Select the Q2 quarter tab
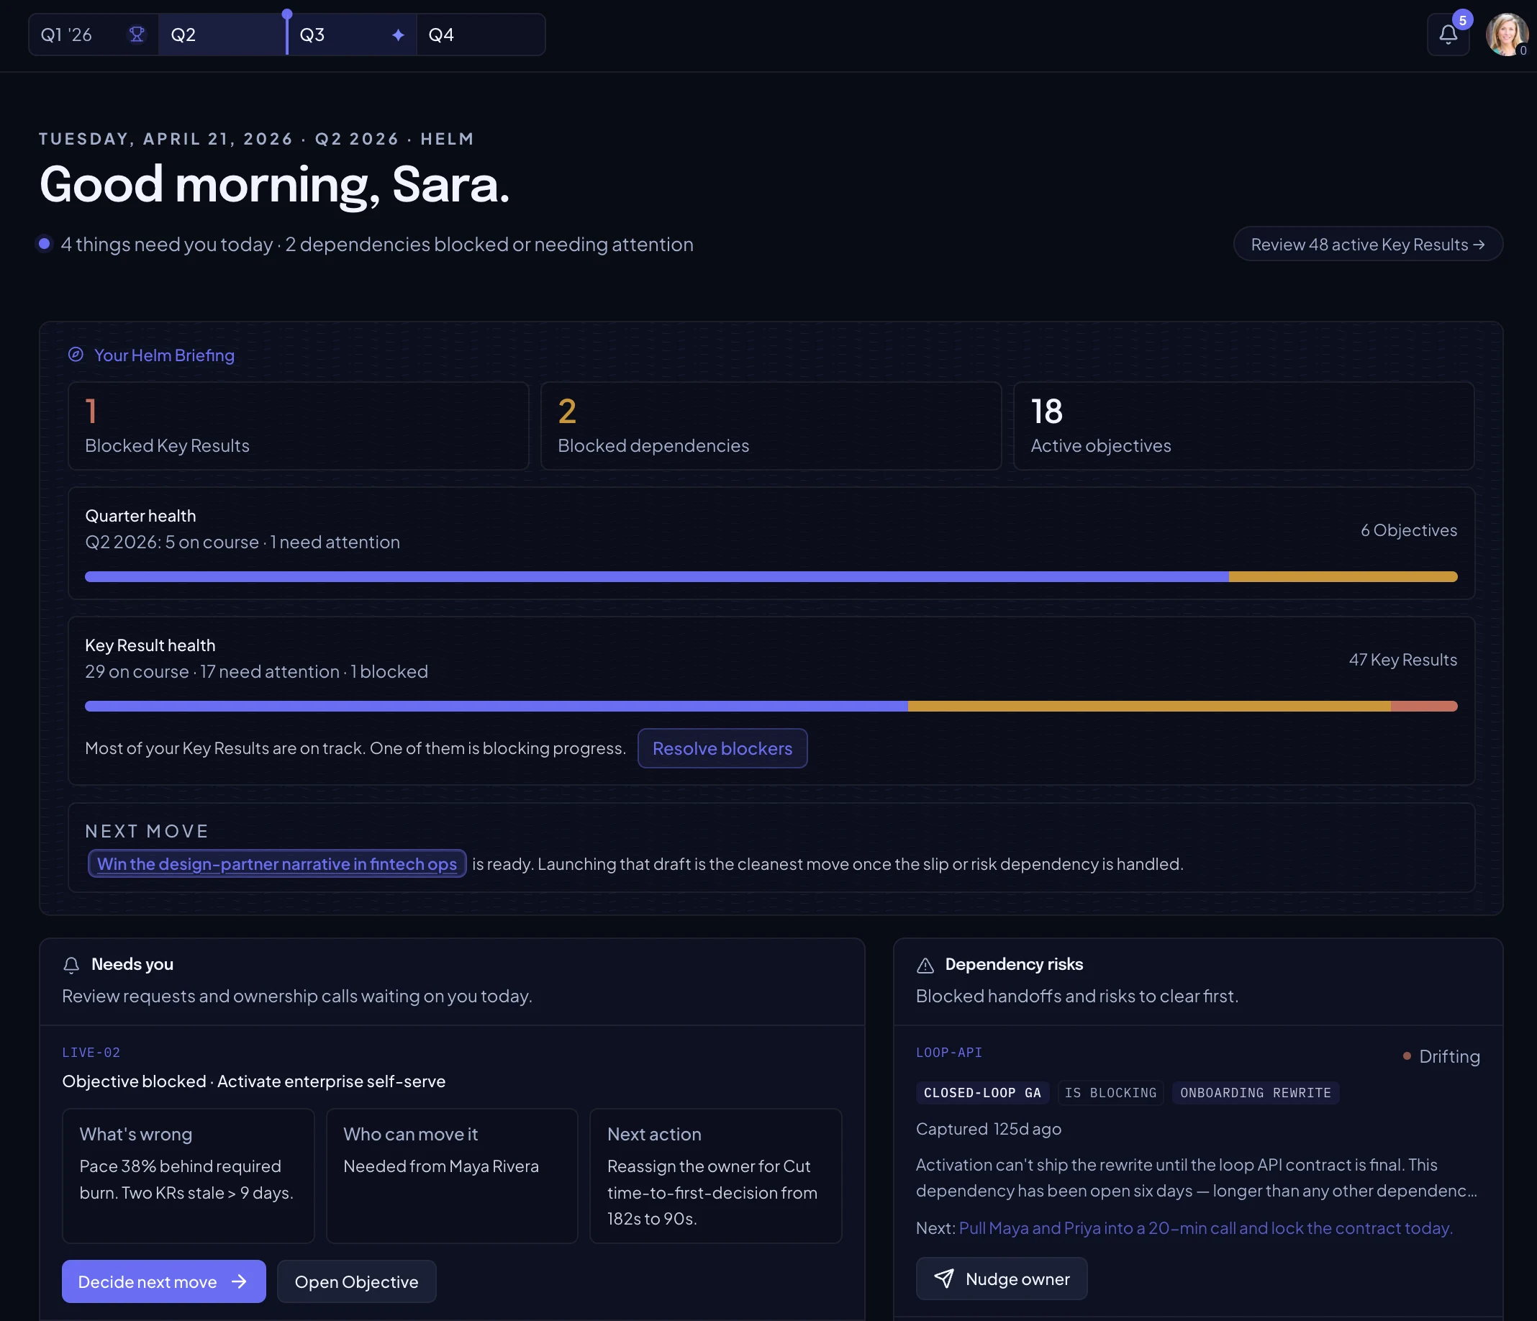 click(222, 35)
